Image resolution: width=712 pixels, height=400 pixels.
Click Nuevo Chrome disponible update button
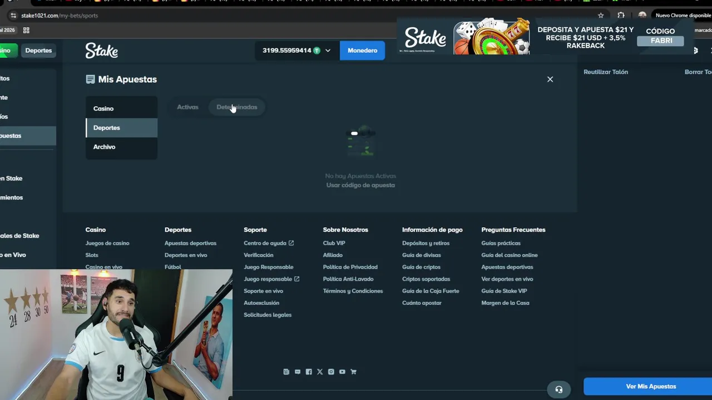pyautogui.click(x=683, y=16)
